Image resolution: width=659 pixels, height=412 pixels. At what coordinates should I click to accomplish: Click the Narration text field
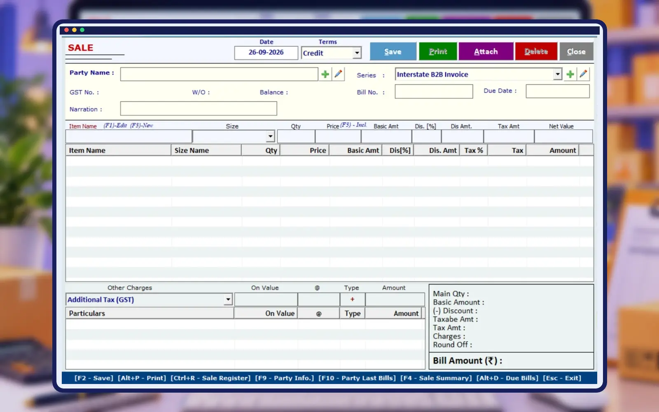(x=199, y=108)
